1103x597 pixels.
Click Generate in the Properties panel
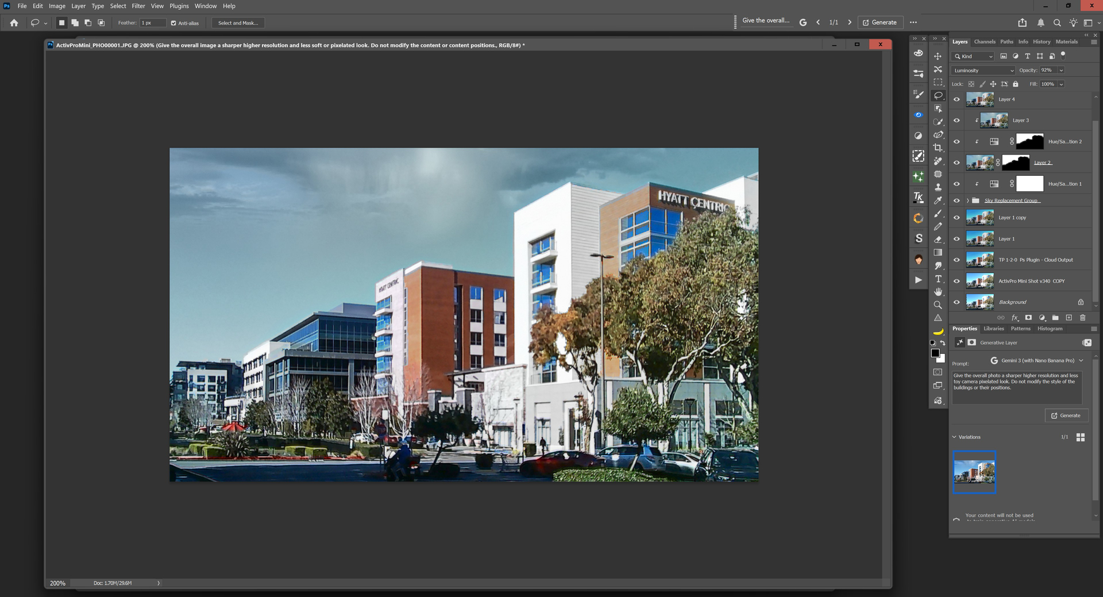1066,415
